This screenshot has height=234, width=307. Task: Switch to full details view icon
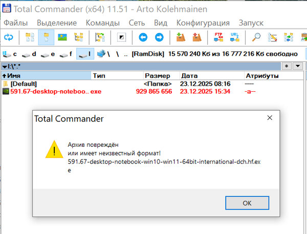coord(46,37)
